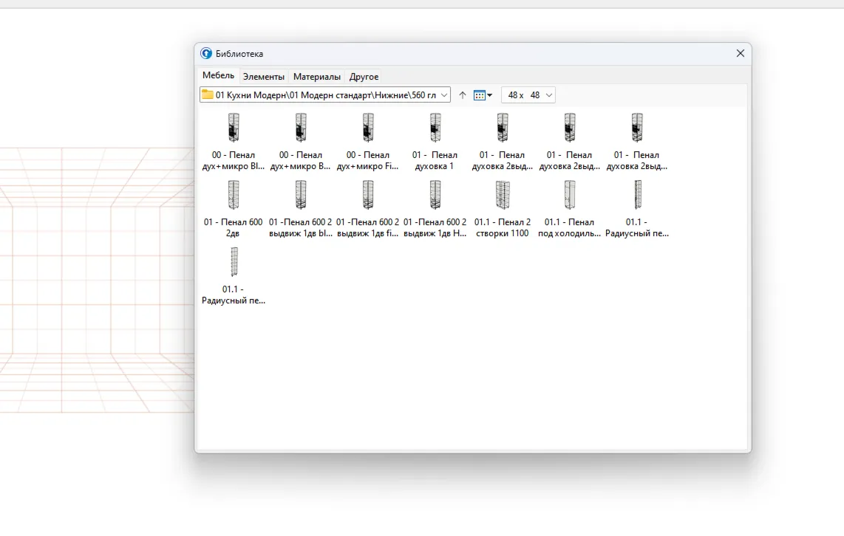Close the Библиотека dialog
This screenshot has width=844, height=536.
click(x=740, y=53)
